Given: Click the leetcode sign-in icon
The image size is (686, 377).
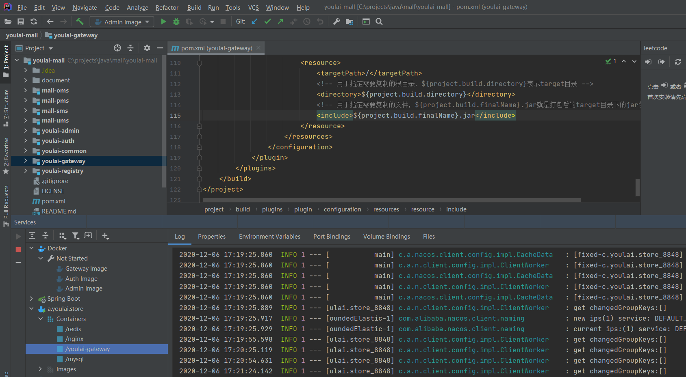Looking at the screenshot, I should 648,62.
